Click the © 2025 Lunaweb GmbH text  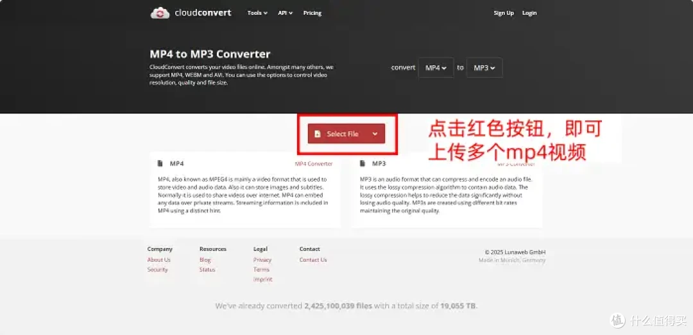(515, 252)
